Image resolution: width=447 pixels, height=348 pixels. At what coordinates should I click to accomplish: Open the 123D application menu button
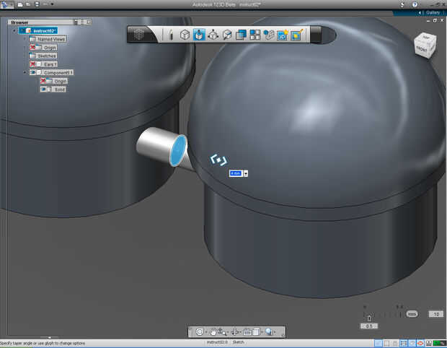click(x=6, y=4)
